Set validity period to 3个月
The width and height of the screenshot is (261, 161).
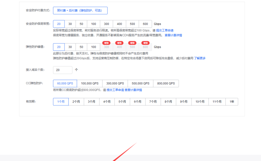[92, 102]
